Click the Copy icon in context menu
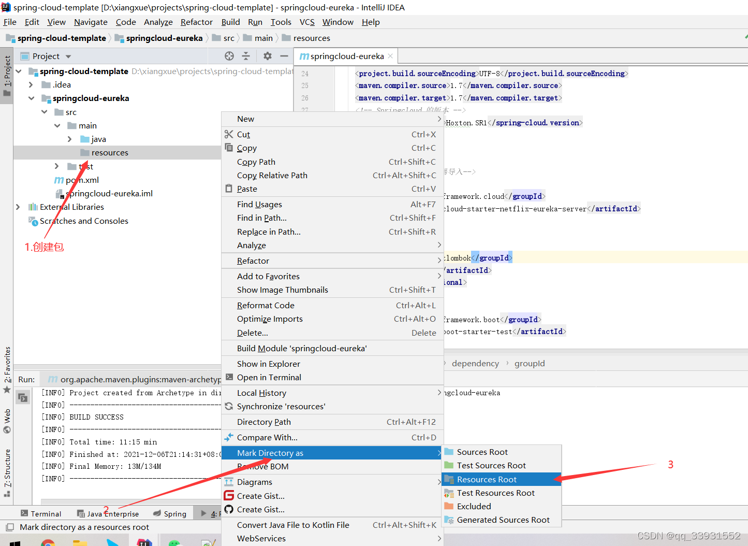 [229, 148]
